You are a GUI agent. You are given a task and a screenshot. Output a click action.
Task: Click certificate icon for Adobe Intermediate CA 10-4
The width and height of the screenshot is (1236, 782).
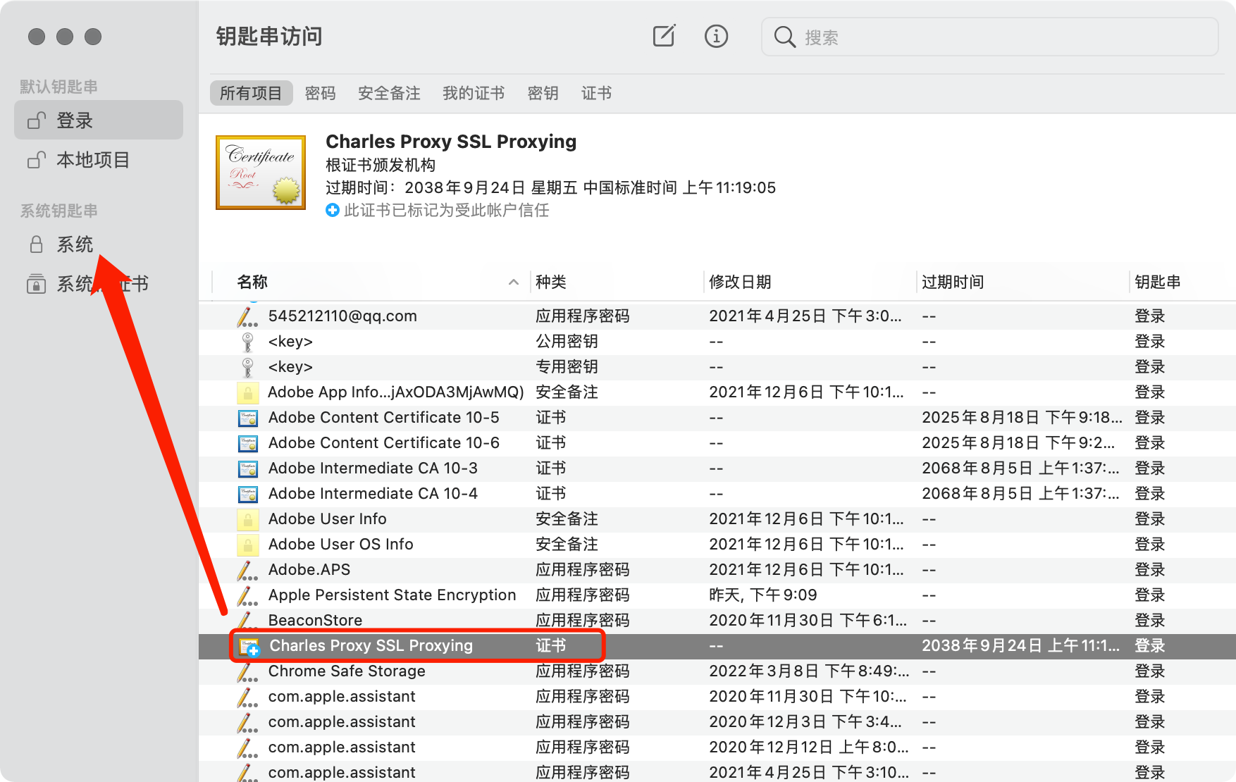click(248, 494)
